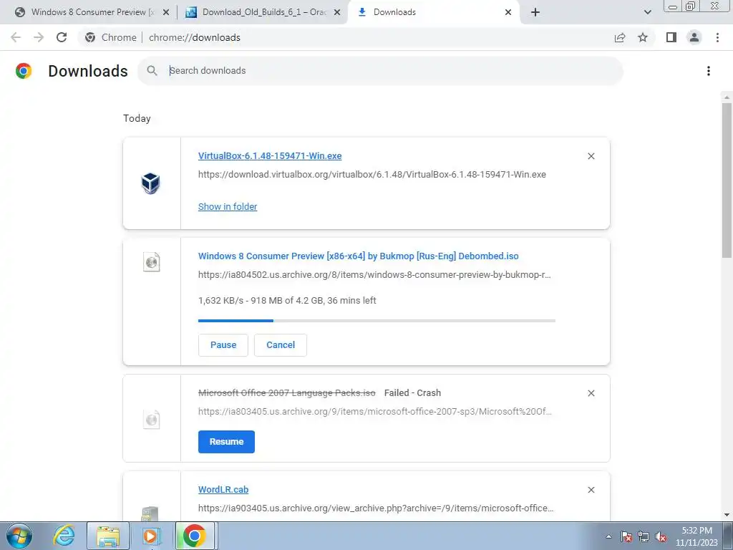This screenshot has width=733, height=550.
Task: Open the Windows 8 Consumer Preview ISO link
Action: pyautogui.click(x=358, y=256)
